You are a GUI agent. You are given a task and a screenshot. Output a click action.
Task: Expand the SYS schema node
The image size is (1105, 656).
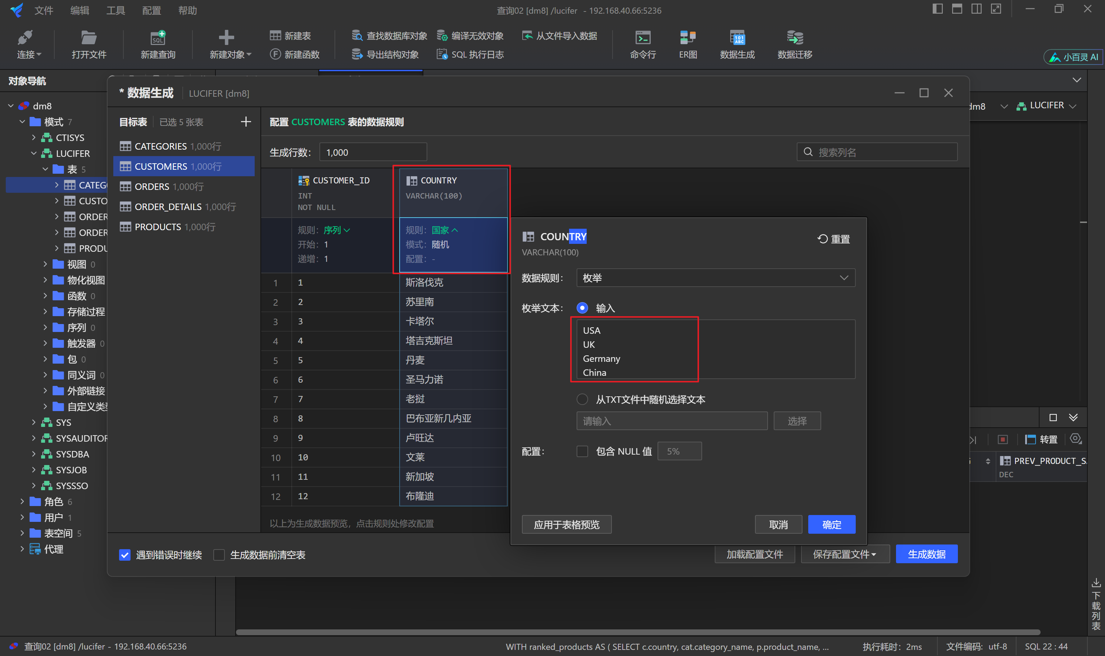pyautogui.click(x=33, y=422)
